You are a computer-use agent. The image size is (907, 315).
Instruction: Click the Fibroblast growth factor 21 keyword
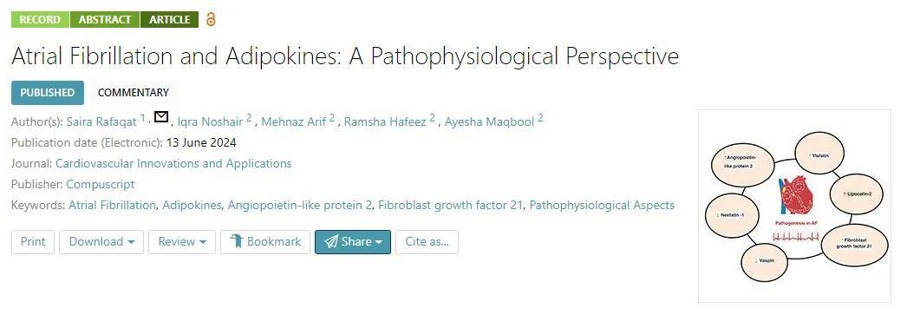(x=451, y=205)
